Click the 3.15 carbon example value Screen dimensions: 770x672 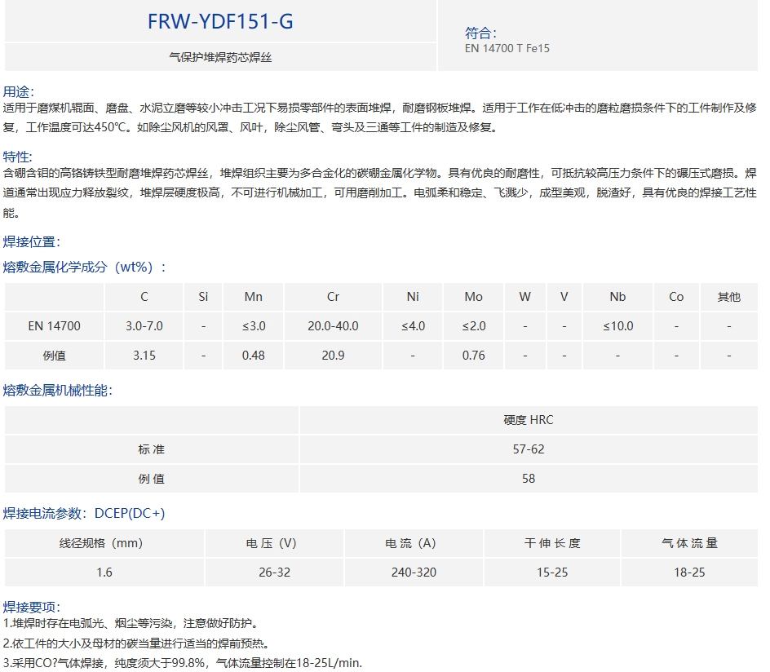pos(144,356)
